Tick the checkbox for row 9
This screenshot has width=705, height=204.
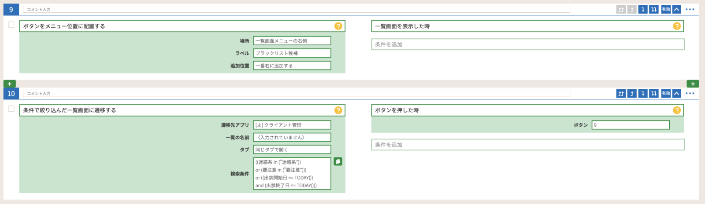[11, 25]
